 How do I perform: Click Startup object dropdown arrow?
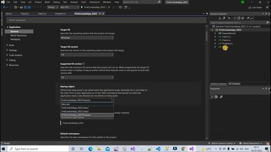112,100
